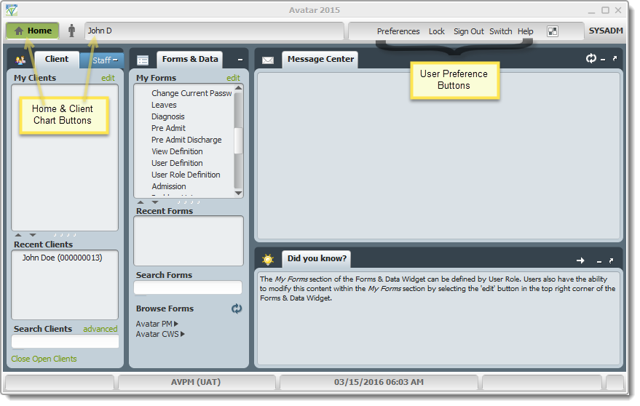This screenshot has height=406, width=640.
Task: Click My Forms scrollbar up arrow
Action: [239, 88]
